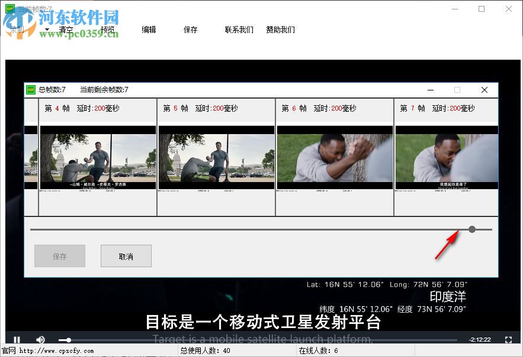Select the frame 6 thumbnail
Screen dimensions: 523x357
tap(335, 157)
